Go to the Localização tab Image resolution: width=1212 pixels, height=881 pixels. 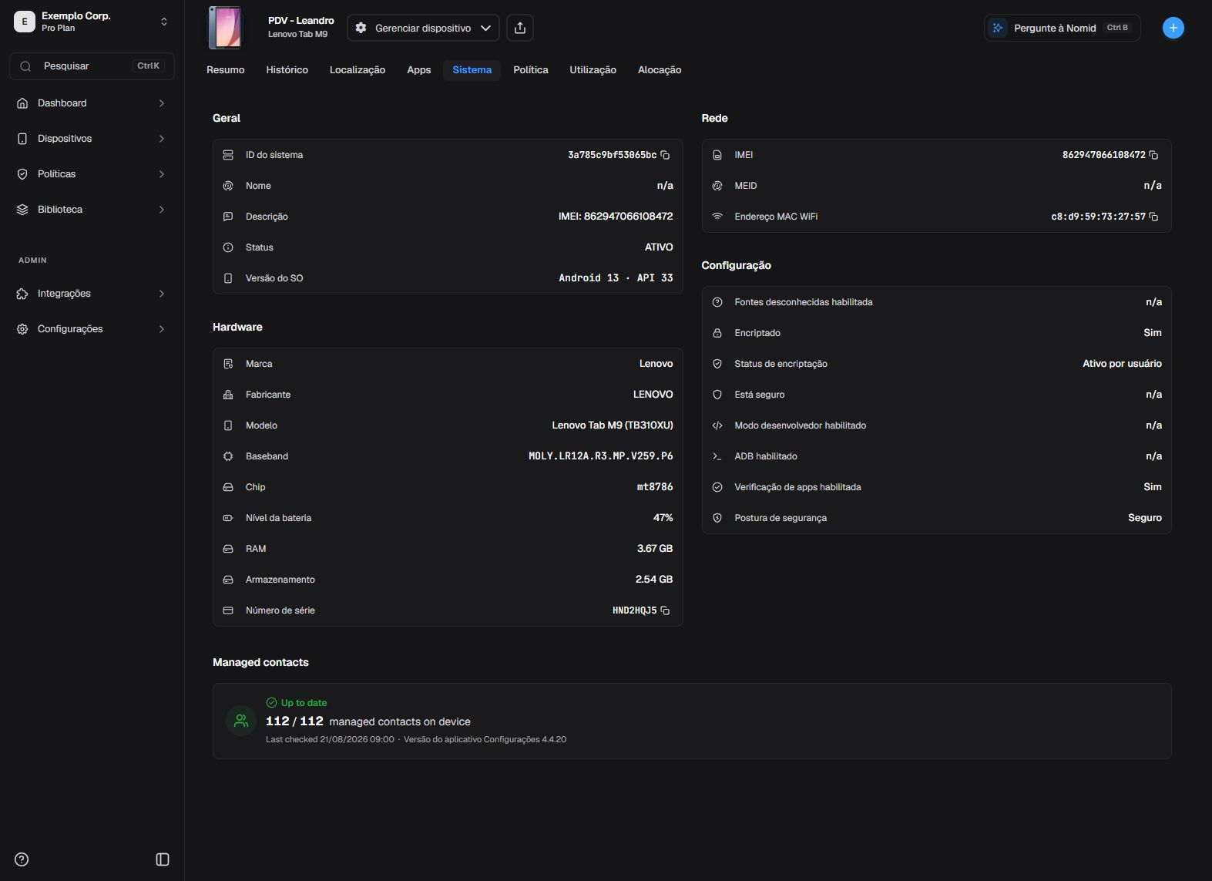[358, 70]
